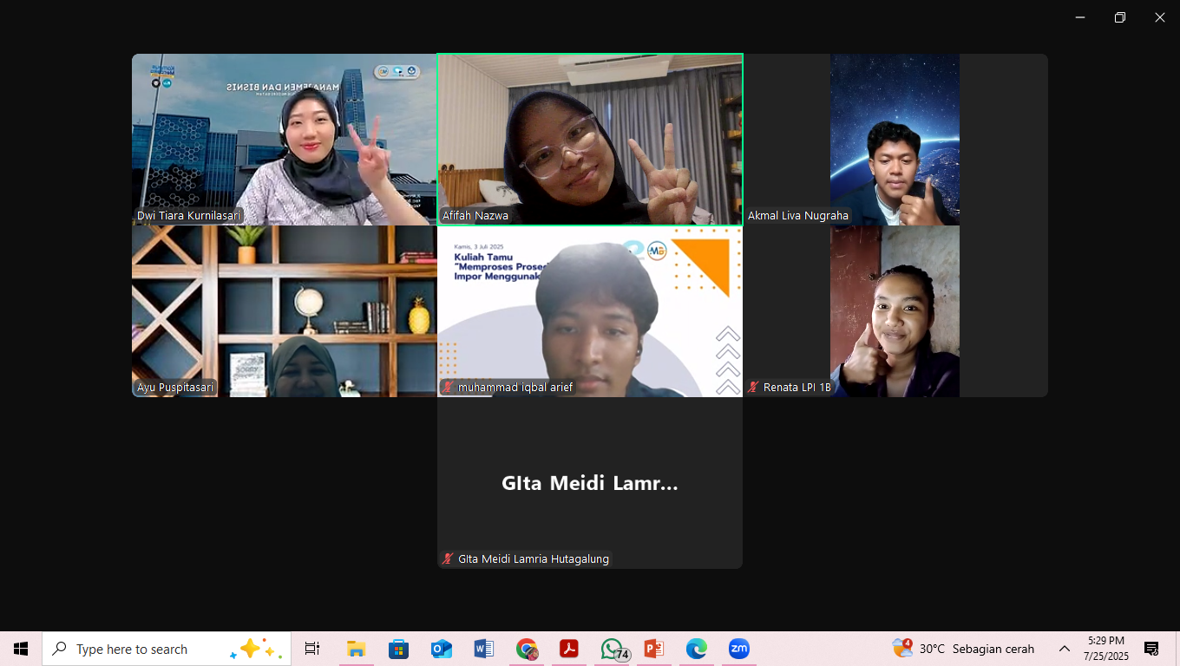This screenshot has height=666, width=1180.
Task: Expand the hidden system tray icons
Action: tap(1065, 649)
